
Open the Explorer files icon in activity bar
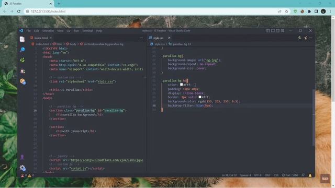(22, 39)
